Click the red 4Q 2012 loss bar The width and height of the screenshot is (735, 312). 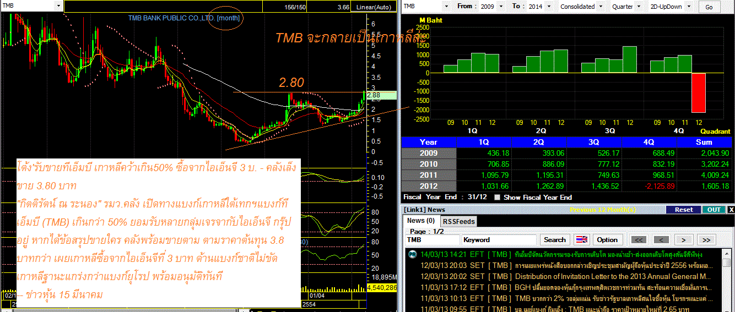699,92
